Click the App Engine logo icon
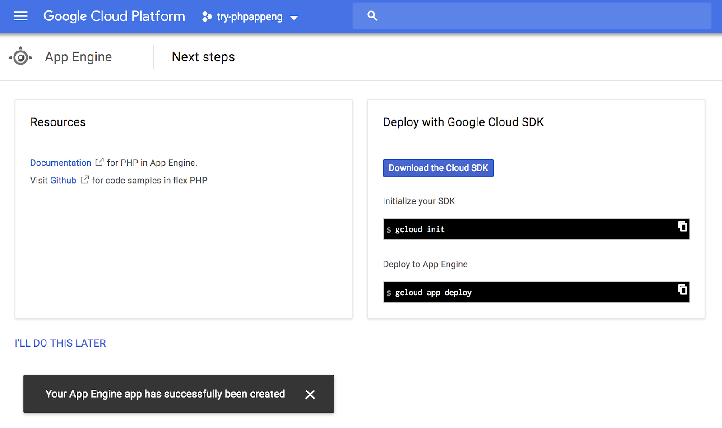722x428 pixels. (x=21, y=57)
